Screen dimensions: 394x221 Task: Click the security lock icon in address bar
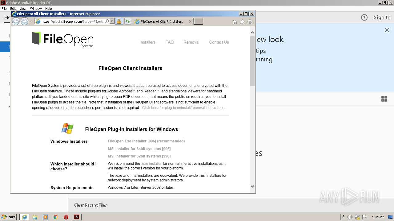[x=119, y=21]
